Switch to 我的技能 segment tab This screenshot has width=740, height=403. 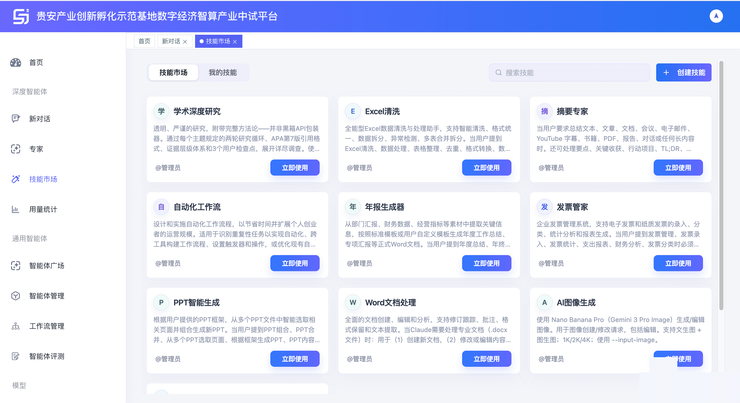(223, 73)
